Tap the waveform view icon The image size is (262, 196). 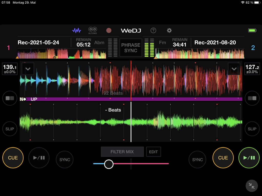77,30
